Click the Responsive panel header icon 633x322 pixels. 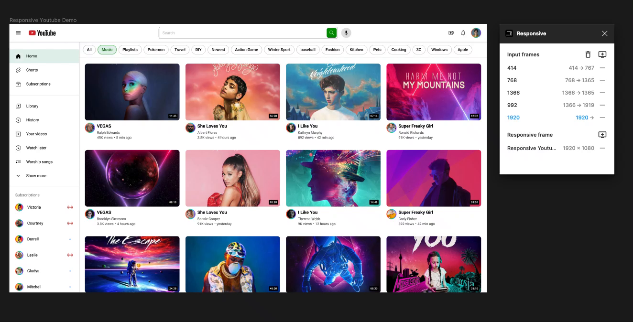click(x=510, y=33)
